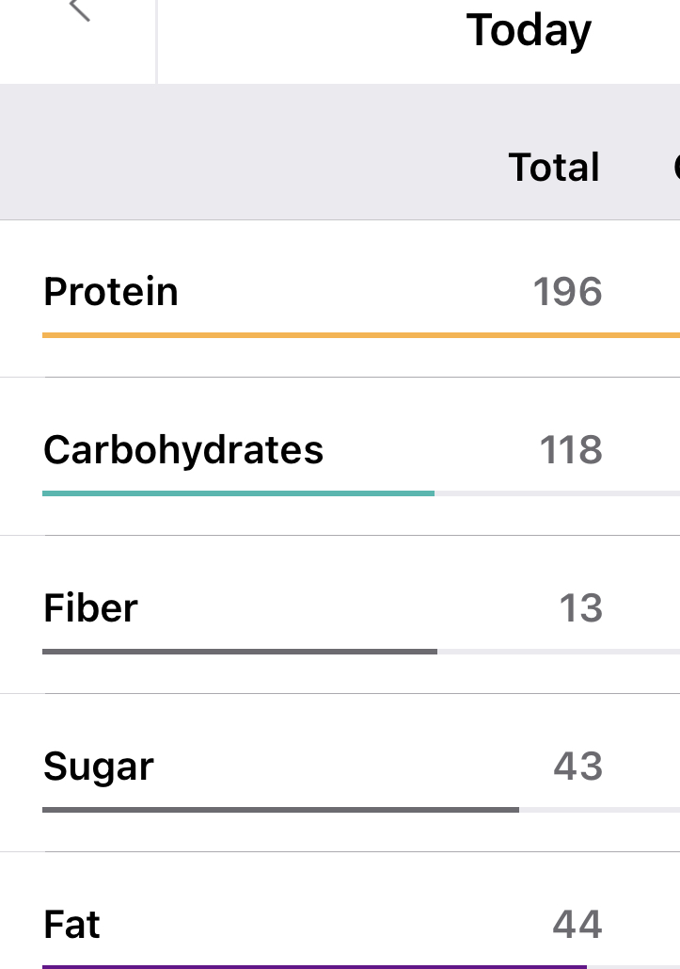Tap the gray Fiber progress bar
Screen dimensions: 680x969
click(240, 651)
